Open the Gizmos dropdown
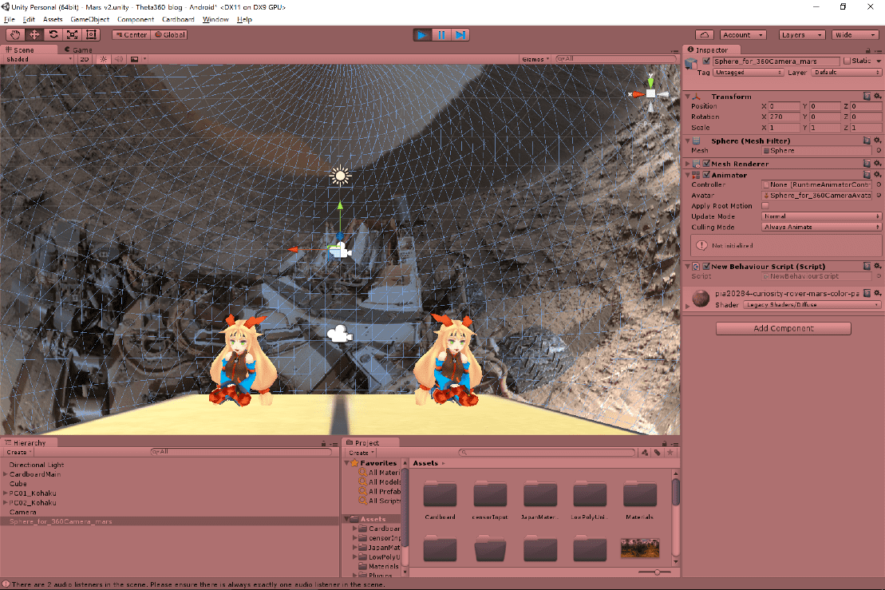The width and height of the screenshot is (885, 590). click(x=535, y=59)
